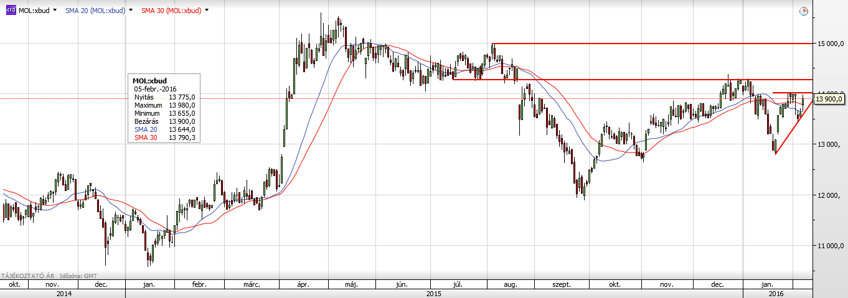Select the red horizontal line at 15 000
Image resolution: width=848 pixels, height=298 pixels.
point(652,44)
